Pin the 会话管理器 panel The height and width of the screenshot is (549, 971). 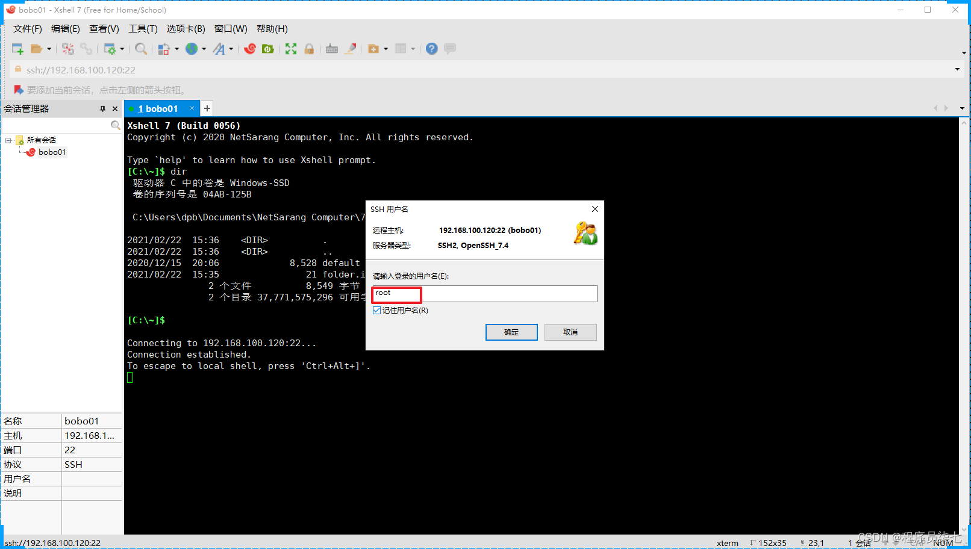click(102, 109)
